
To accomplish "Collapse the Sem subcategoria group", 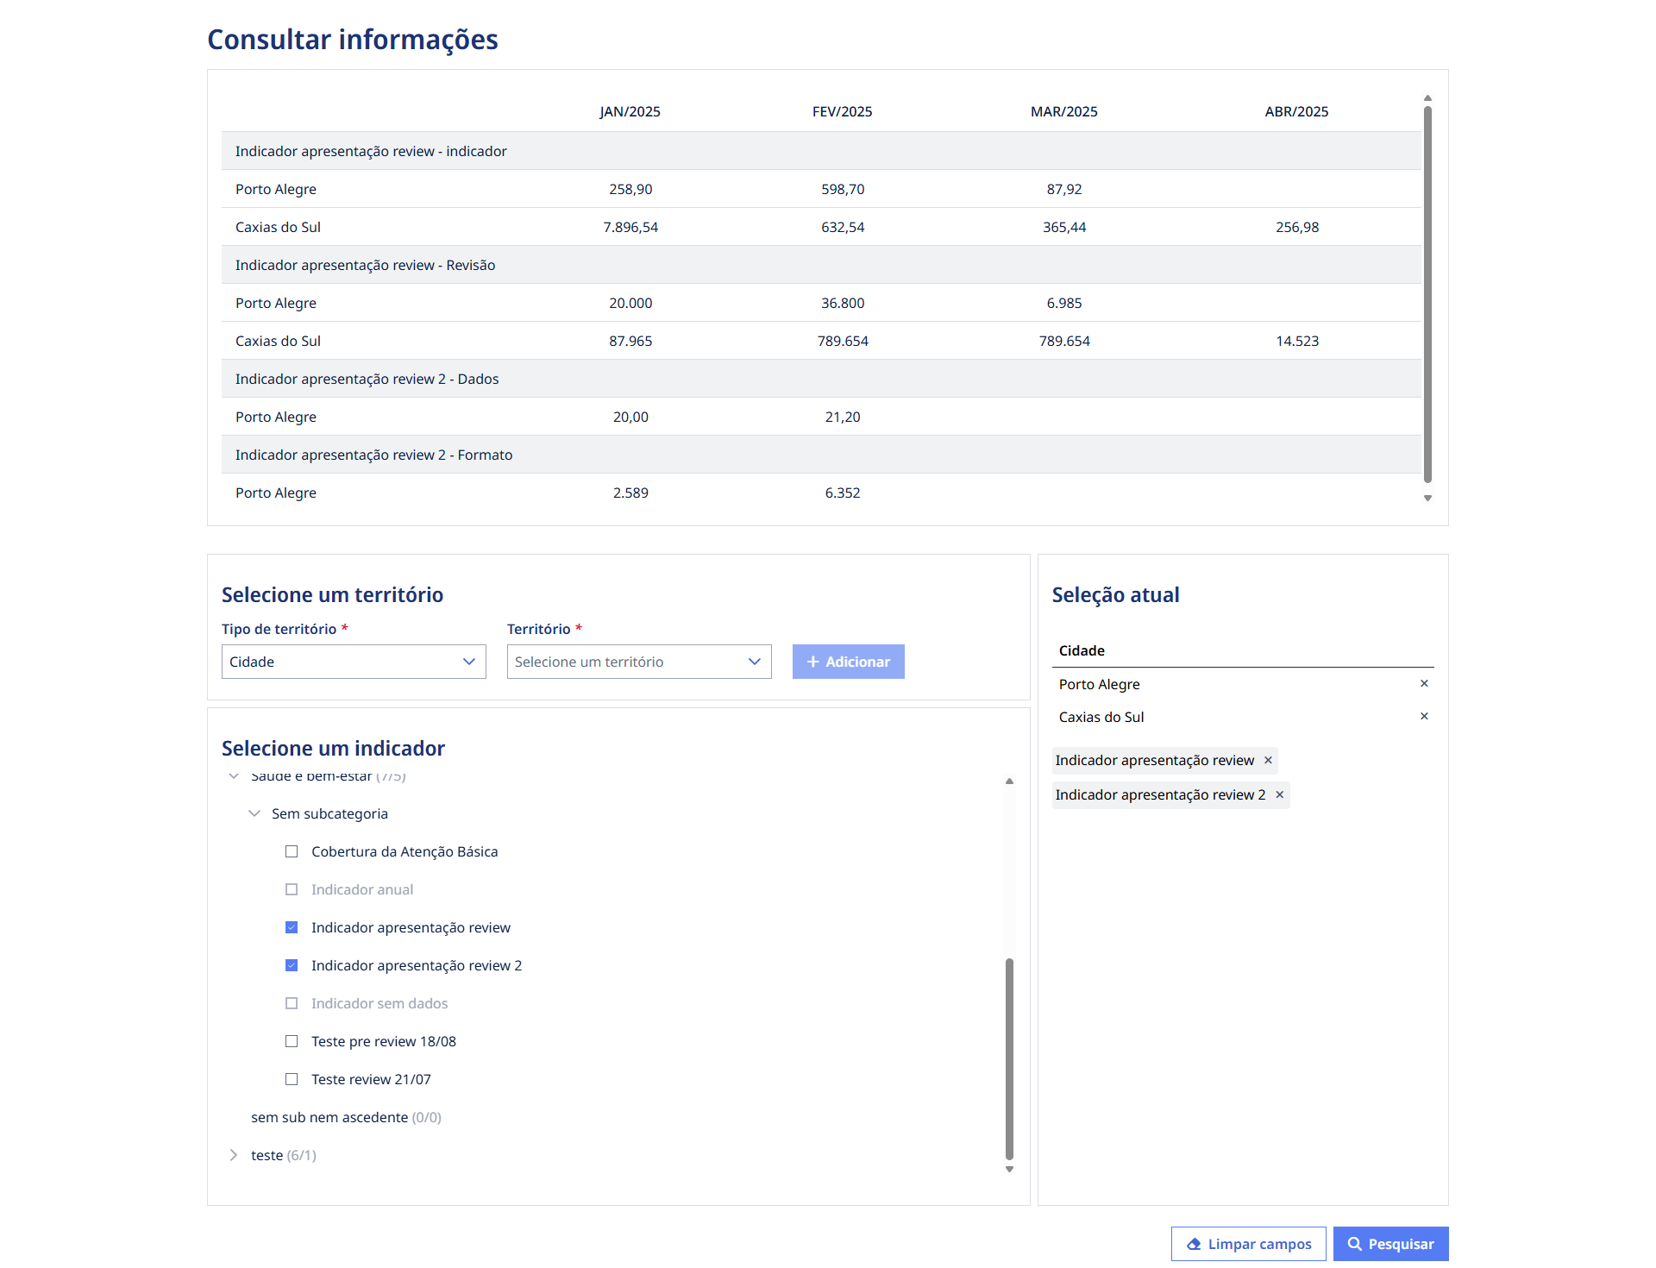I will pos(254,813).
